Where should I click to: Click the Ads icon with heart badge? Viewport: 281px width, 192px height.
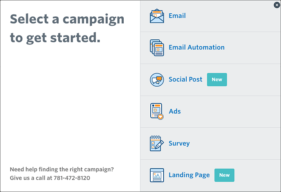(x=157, y=111)
